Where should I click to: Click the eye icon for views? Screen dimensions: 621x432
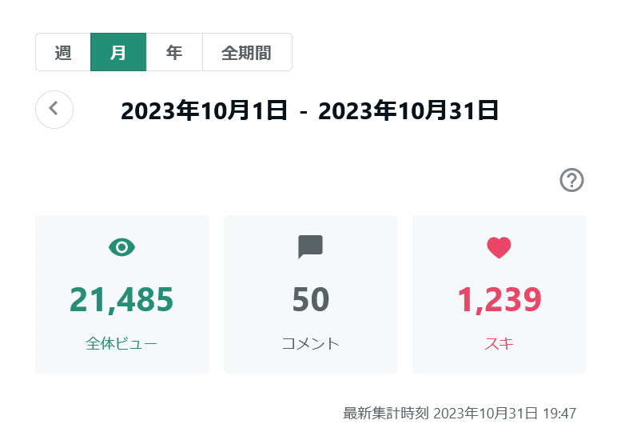tap(122, 247)
